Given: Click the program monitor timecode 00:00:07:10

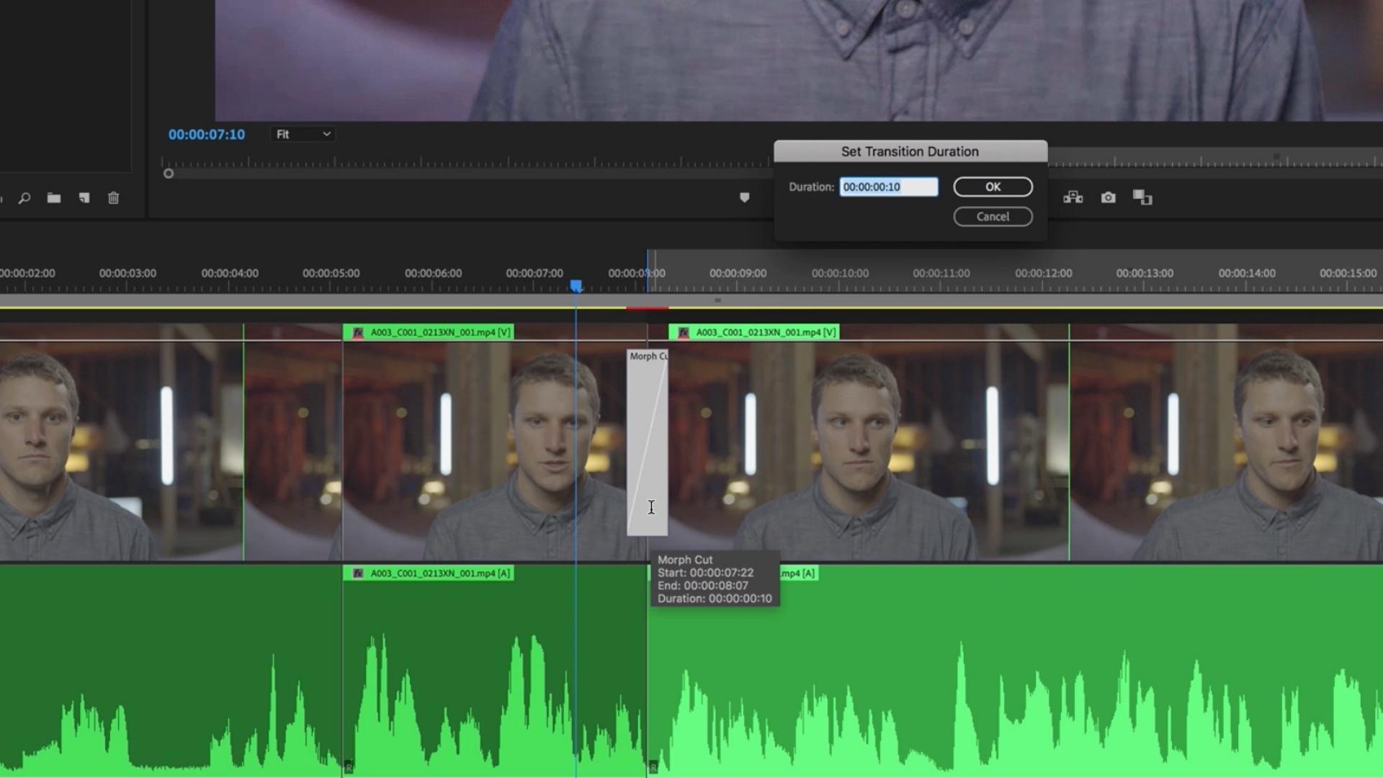Looking at the screenshot, I should point(207,134).
